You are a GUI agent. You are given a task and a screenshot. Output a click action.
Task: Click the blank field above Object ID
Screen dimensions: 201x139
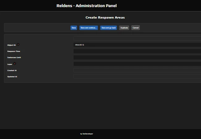(x=137, y=38)
